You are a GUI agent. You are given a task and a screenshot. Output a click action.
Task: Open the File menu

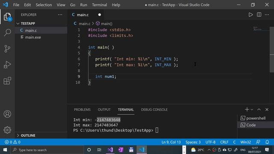[x=16, y=5]
